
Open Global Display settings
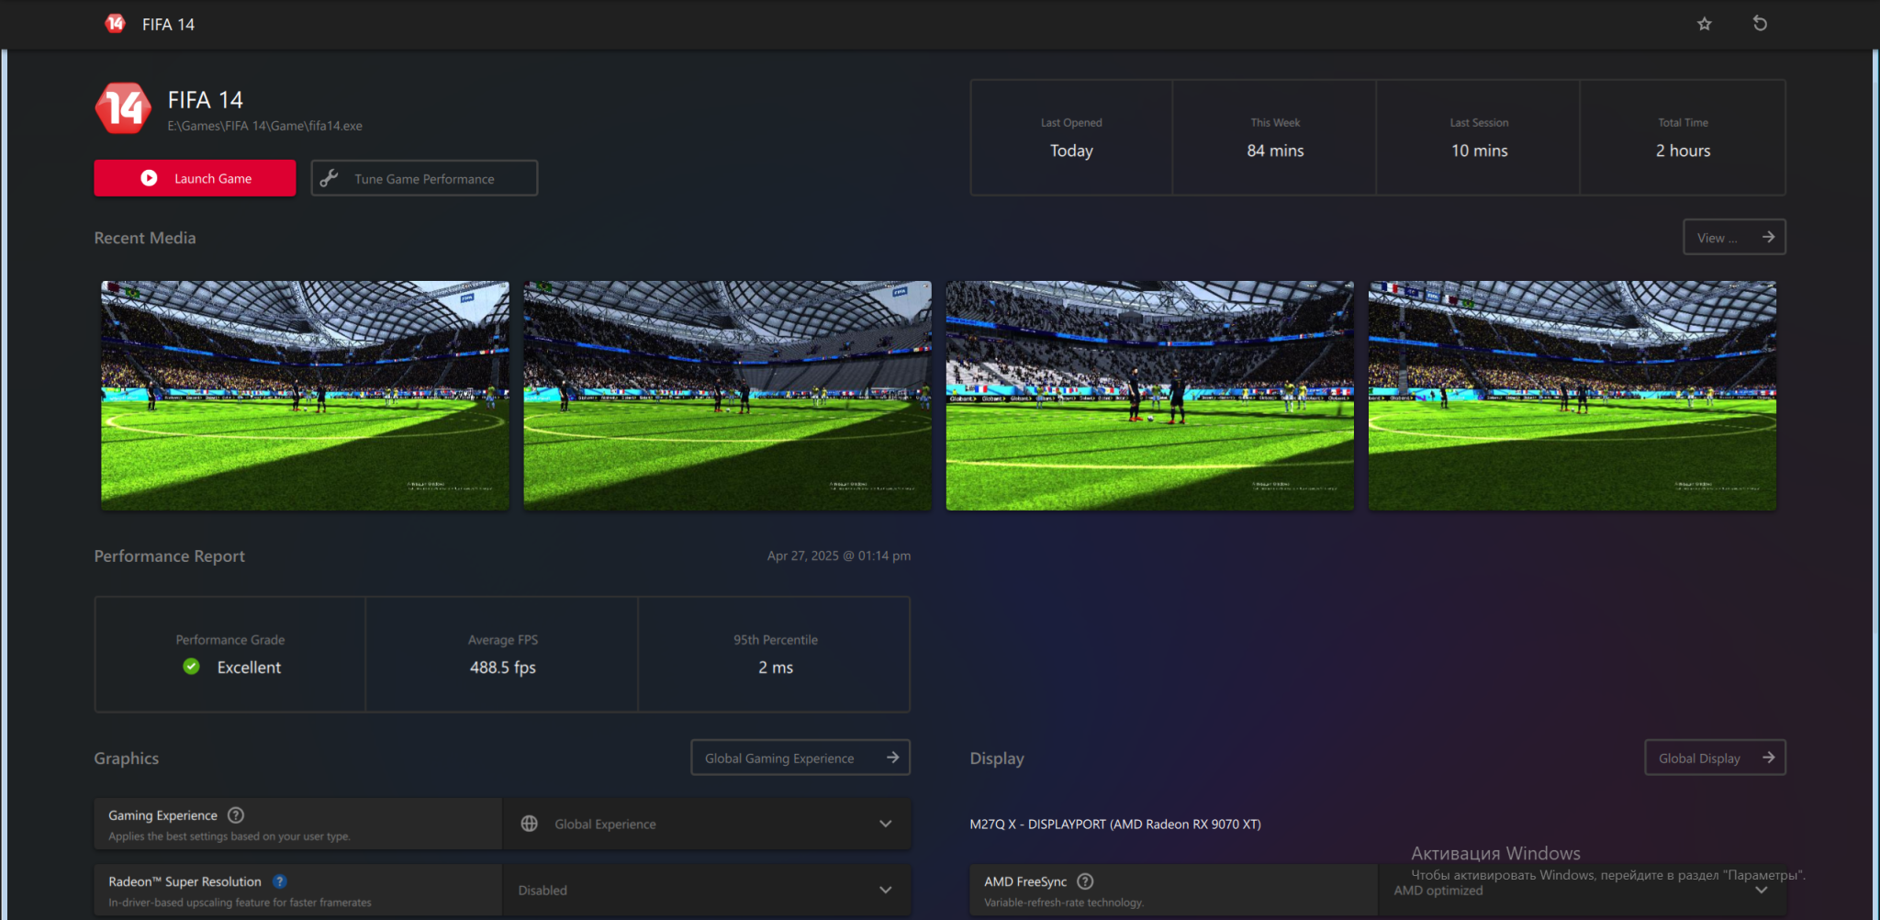1715,757
